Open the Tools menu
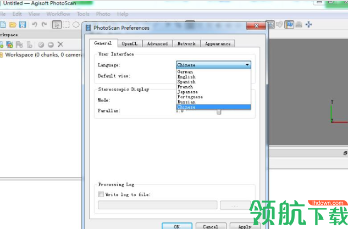 [83, 14]
